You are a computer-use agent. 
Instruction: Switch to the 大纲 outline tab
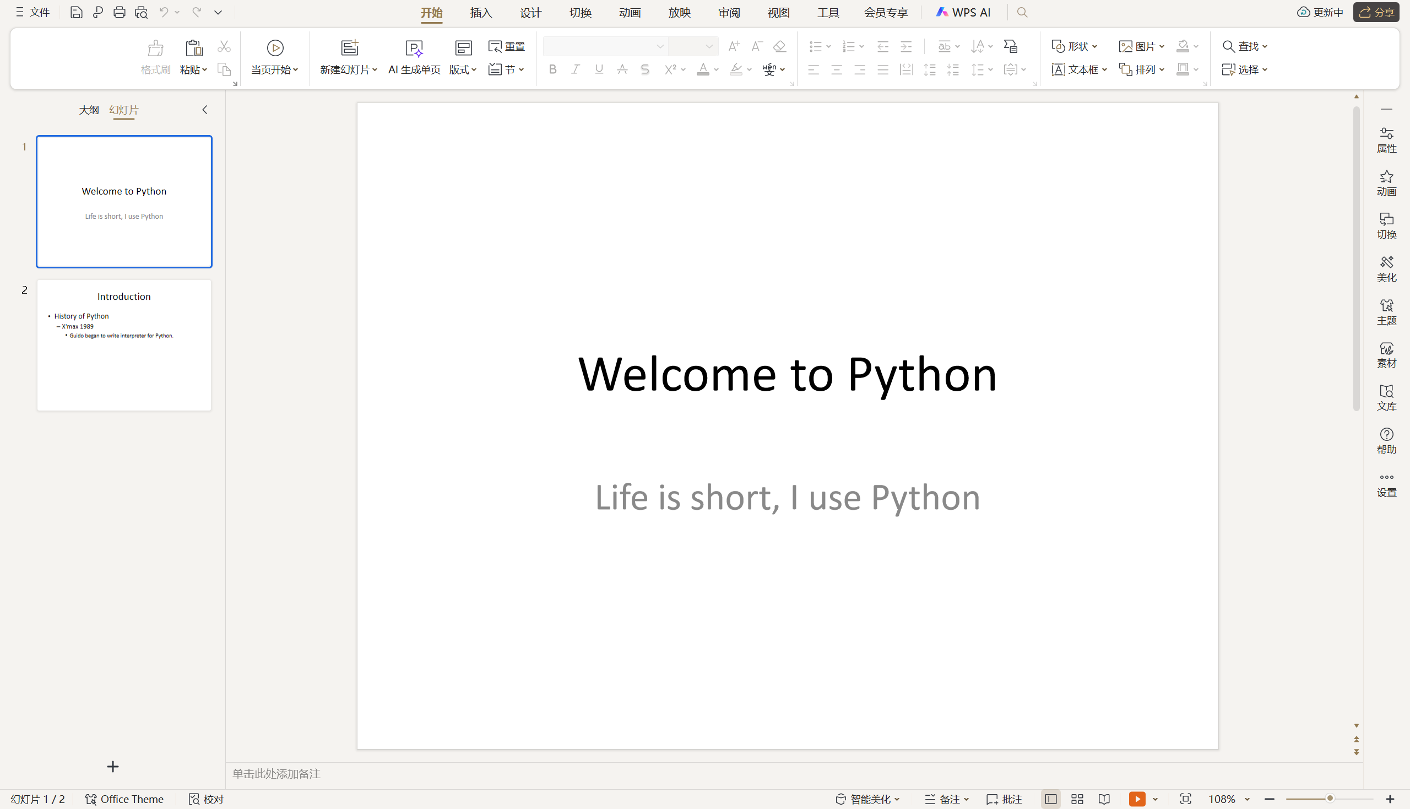89,110
